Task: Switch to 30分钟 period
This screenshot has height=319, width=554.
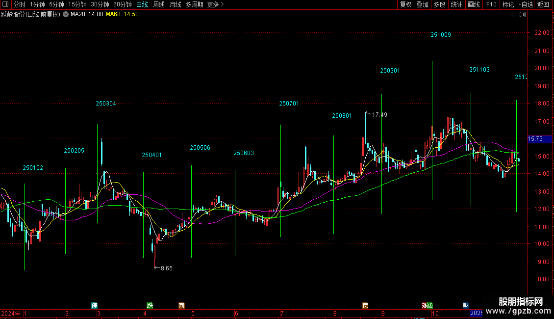Action: point(100,4)
